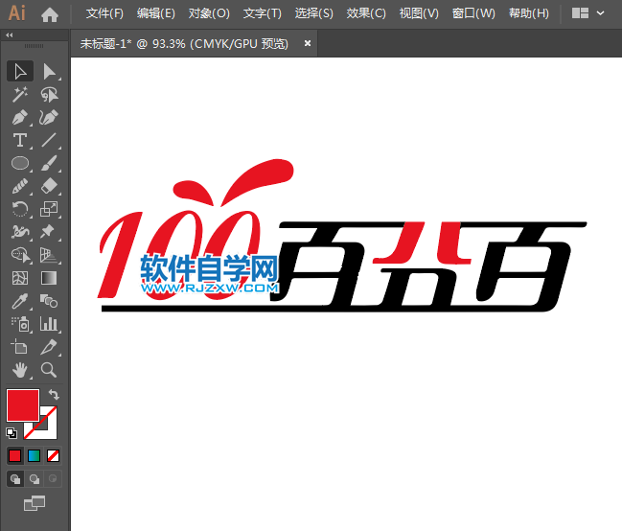Click the black 百分百 lettering artwork
The width and height of the screenshot is (622, 531).
click(x=428, y=265)
